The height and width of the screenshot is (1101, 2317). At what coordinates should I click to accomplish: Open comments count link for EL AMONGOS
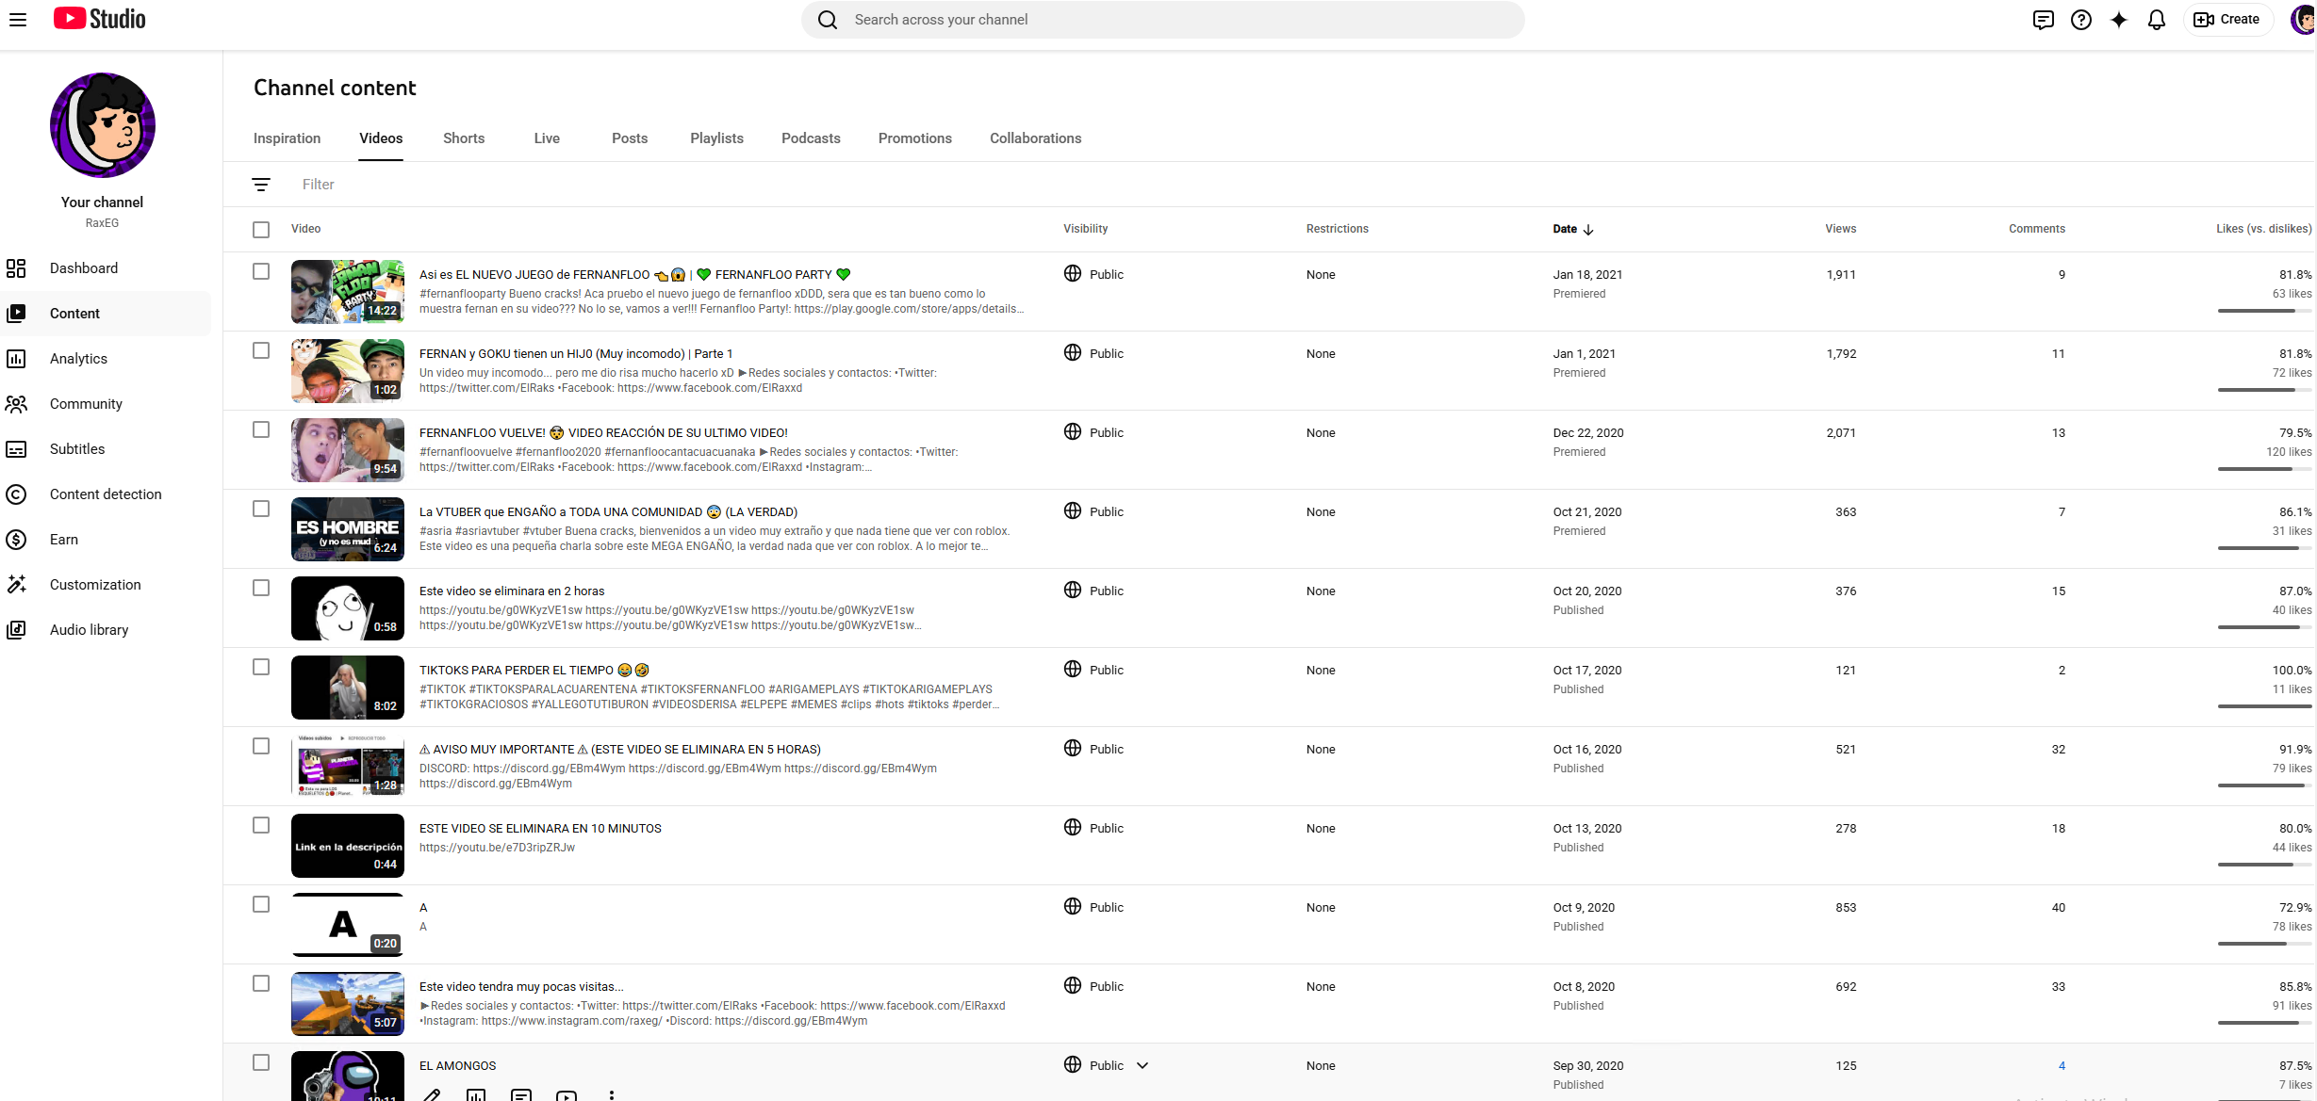[2062, 1065]
